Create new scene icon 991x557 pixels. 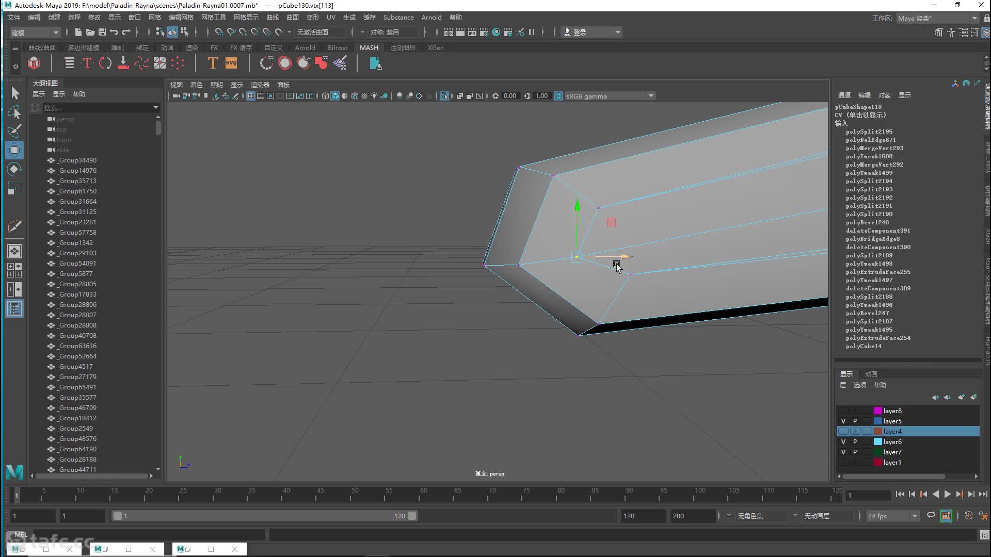coord(78,32)
